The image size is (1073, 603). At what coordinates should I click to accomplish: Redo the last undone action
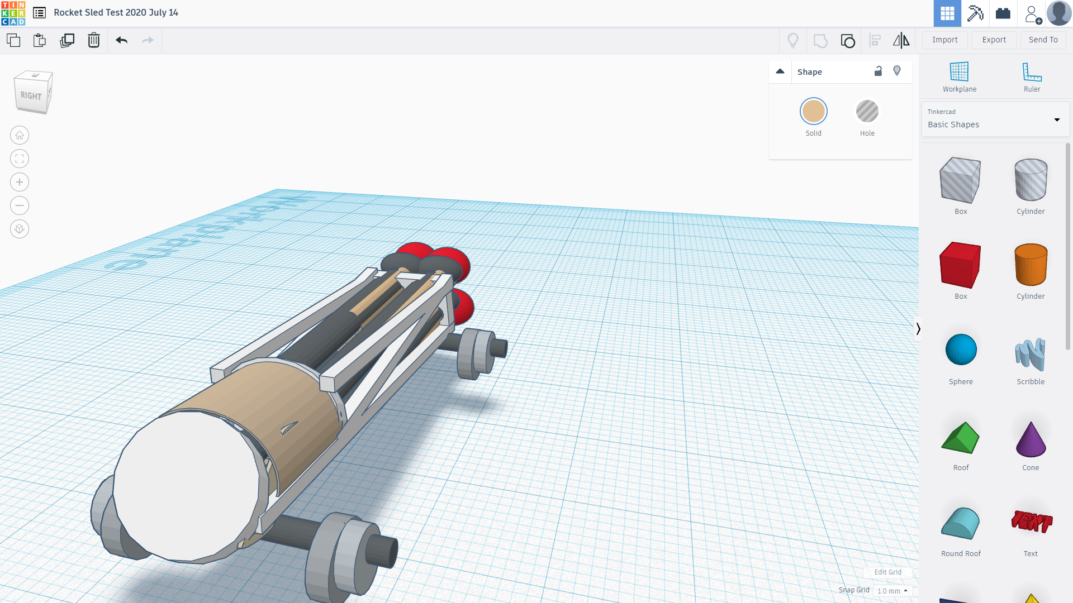point(148,40)
